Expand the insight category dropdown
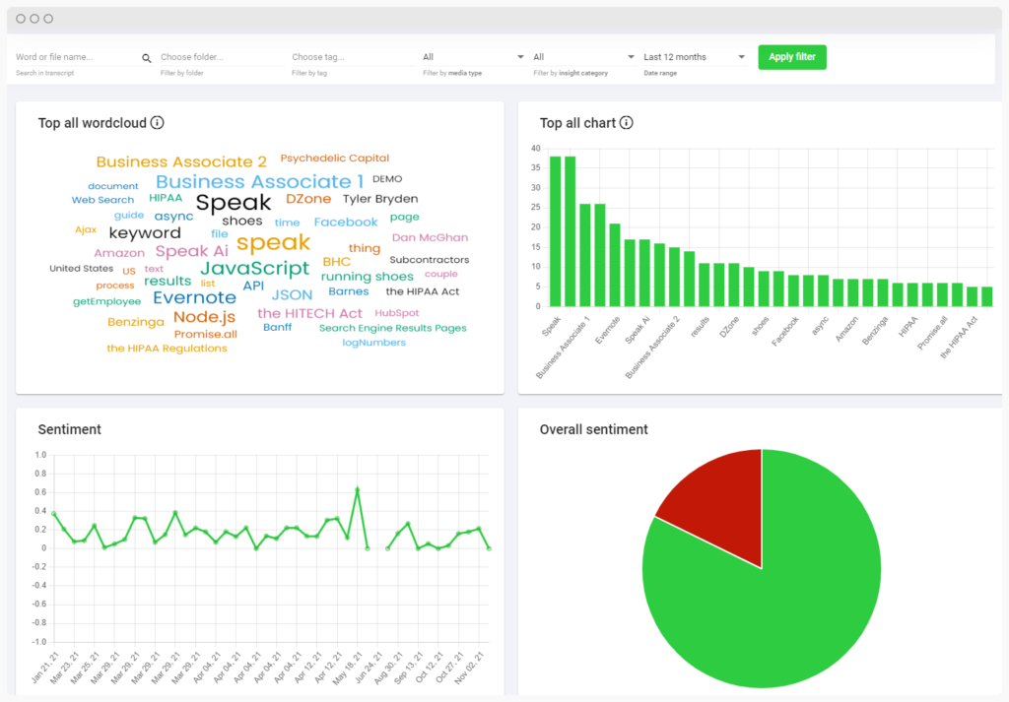1009x702 pixels. click(583, 57)
